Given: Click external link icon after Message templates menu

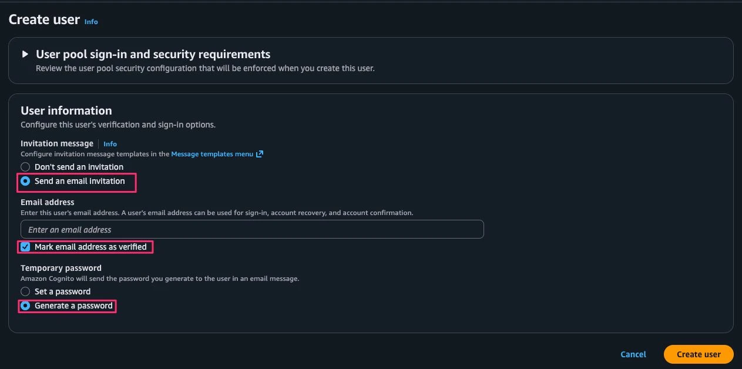Looking at the screenshot, I should coord(260,154).
